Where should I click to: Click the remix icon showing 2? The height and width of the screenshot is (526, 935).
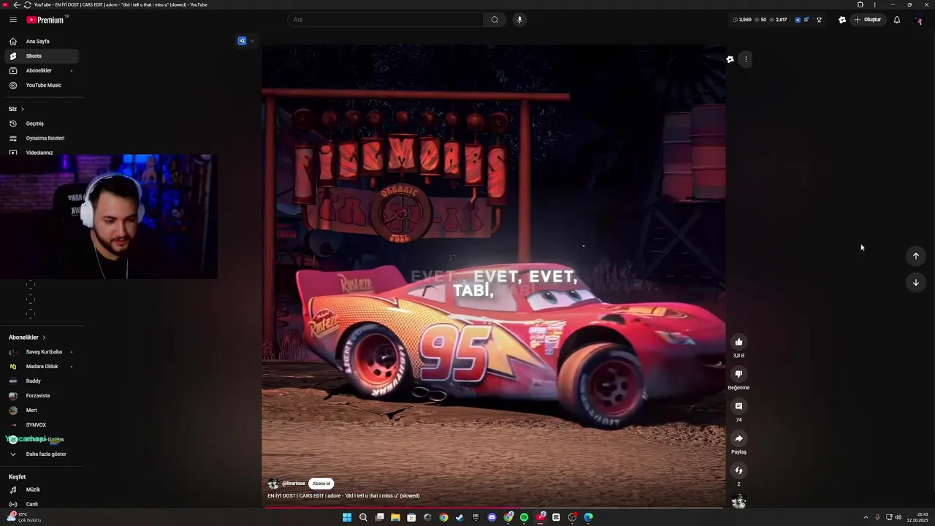click(x=739, y=470)
